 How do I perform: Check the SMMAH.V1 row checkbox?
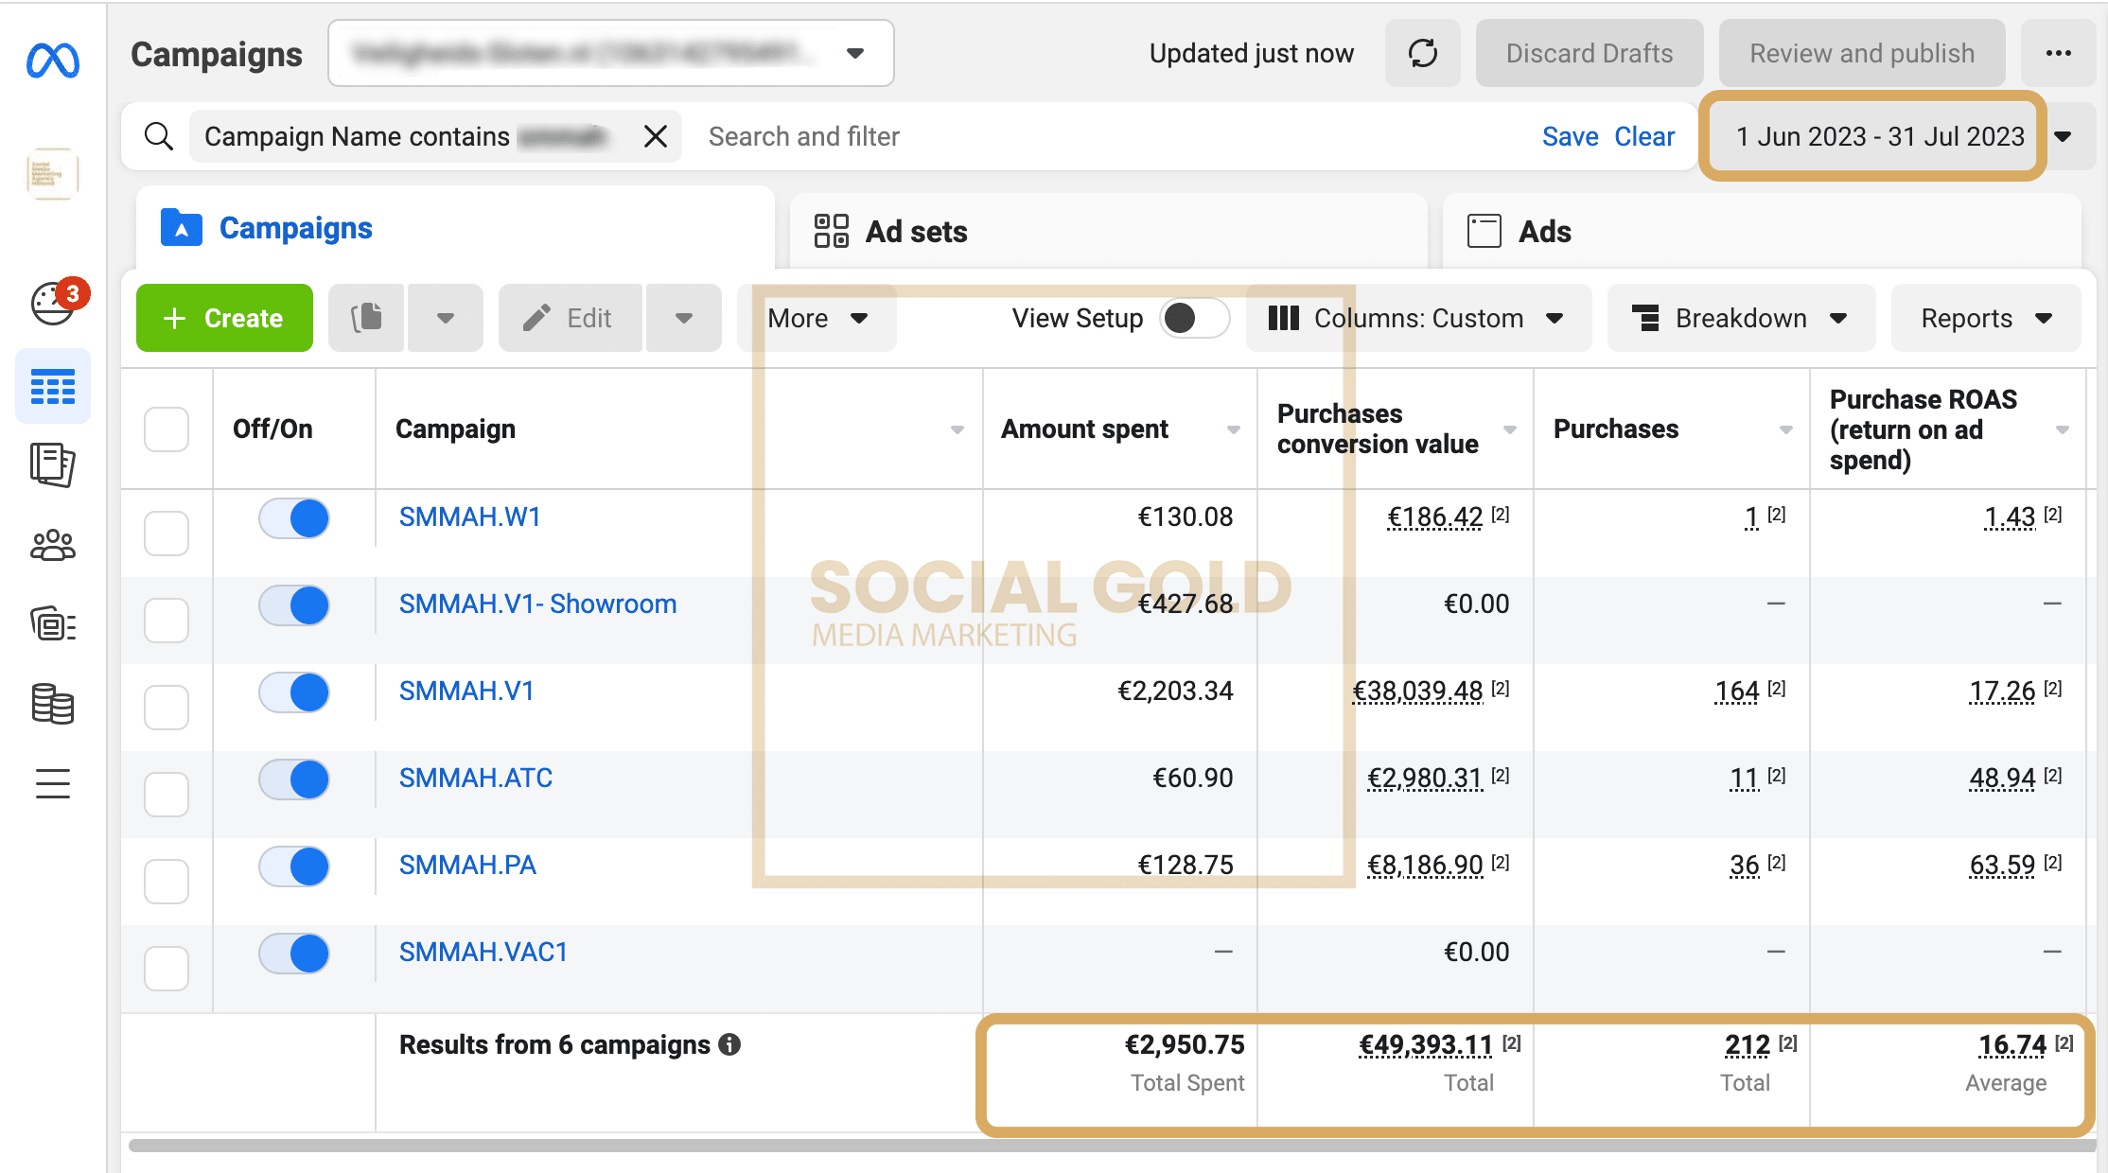tap(167, 707)
